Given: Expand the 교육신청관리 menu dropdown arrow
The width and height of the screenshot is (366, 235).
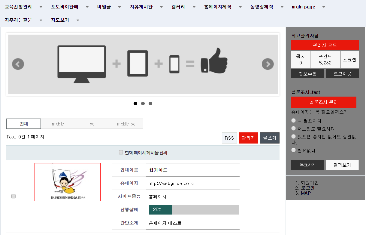Looking at the screenshot, I should (x=41, y=7).
